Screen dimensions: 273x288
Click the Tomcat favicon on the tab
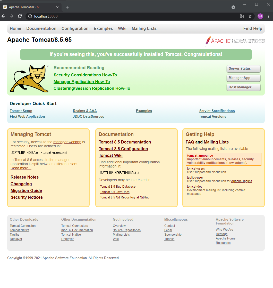pos(5,7)
